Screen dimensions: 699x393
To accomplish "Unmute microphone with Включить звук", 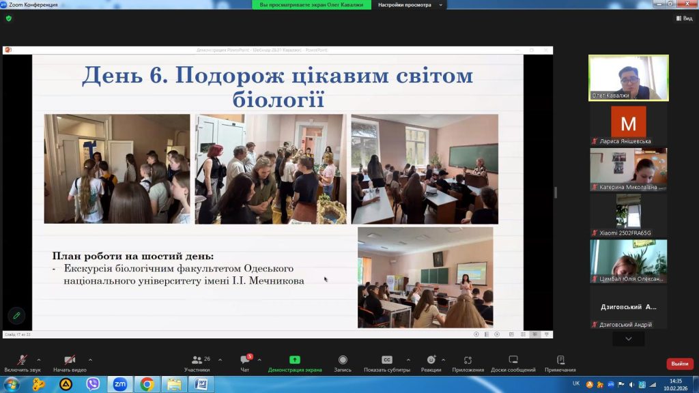I will [22, 361].
